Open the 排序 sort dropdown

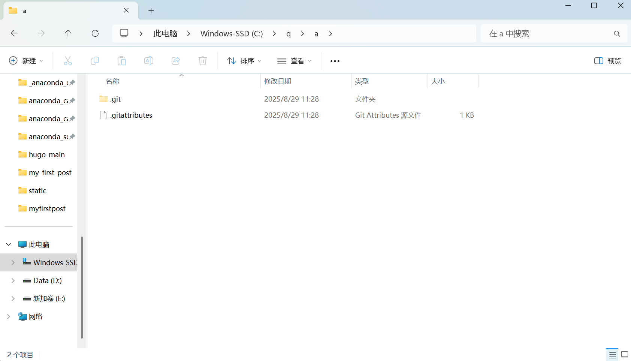244,60
